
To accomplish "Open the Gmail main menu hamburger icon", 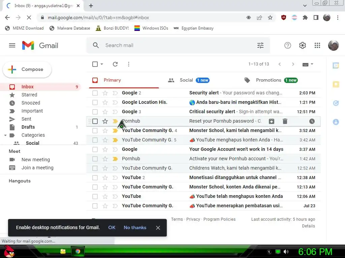I will click(x=12, y=45).
